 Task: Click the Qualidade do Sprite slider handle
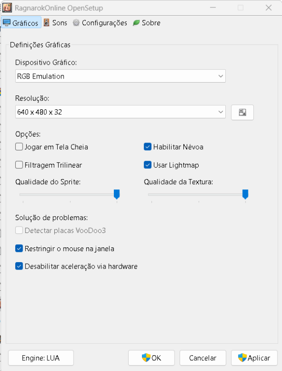[117, 194]
